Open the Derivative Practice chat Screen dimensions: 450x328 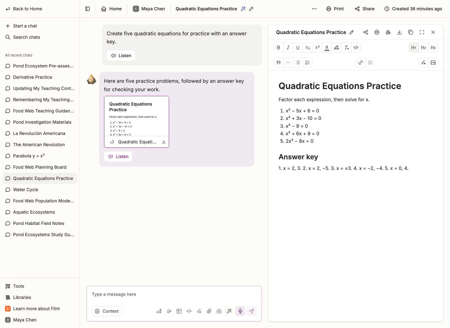click(x=40, y=77)
